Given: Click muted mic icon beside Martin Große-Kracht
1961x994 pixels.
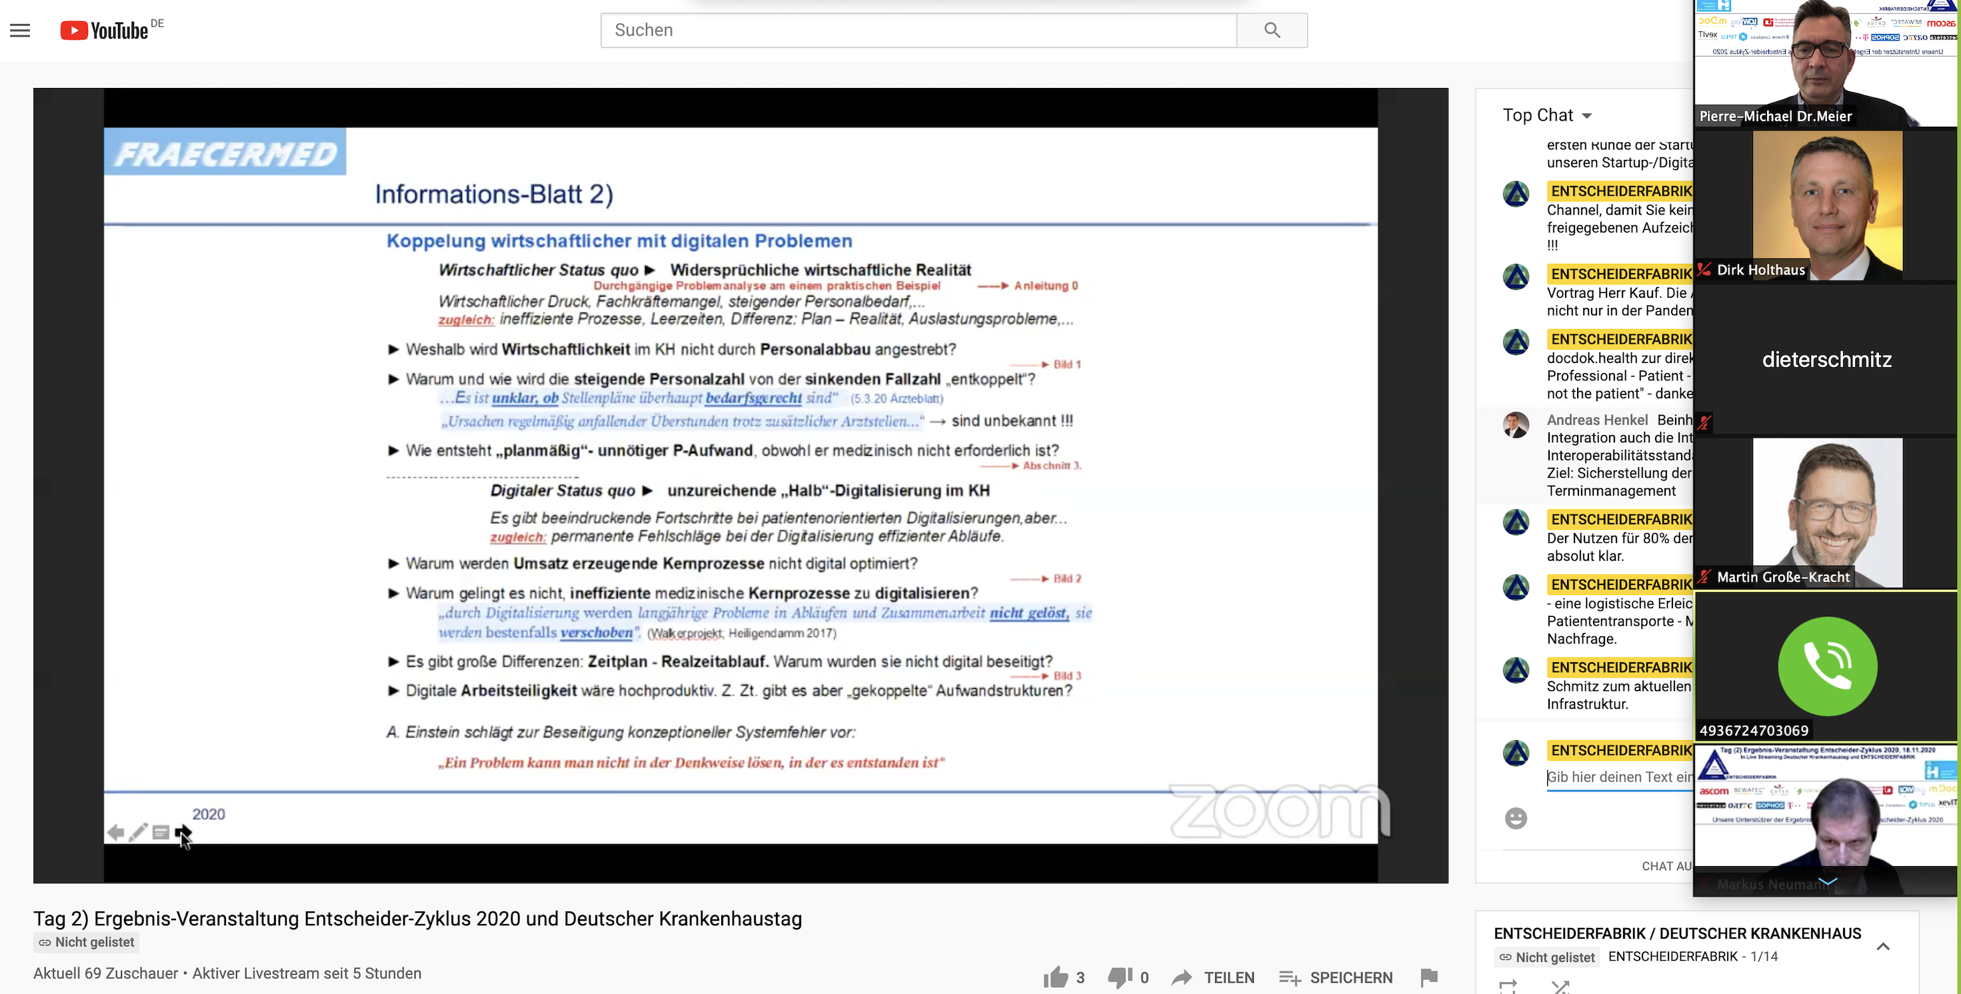Looking at the screenshot, I should (1704, 577).
